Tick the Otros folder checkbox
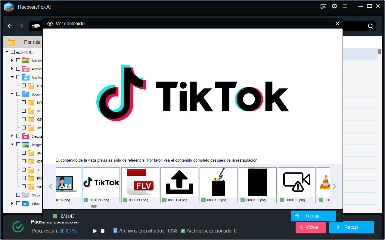This screenshot has width=385, height=240. click(x=18, y=195)
